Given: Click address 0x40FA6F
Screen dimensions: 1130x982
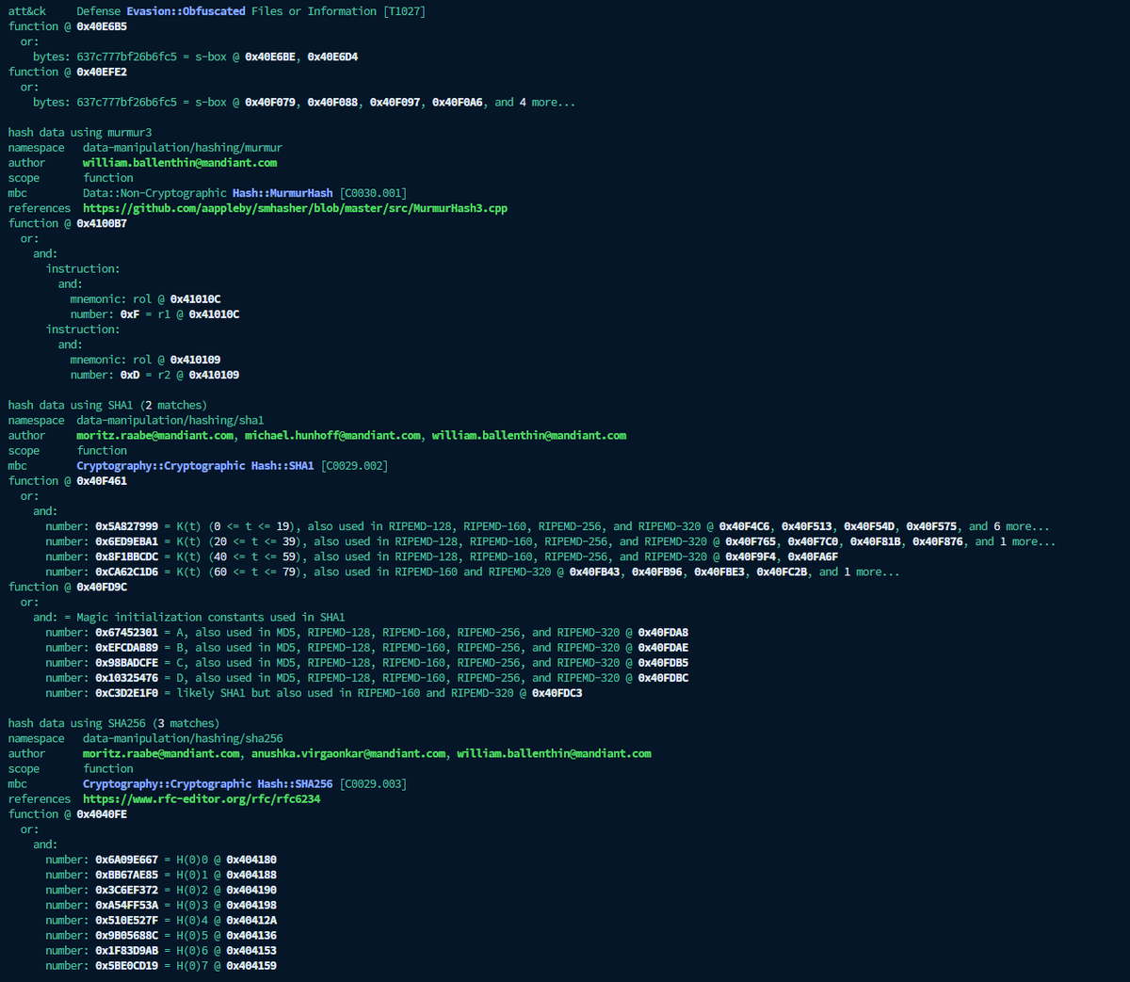Looking at the screenshot, I should click(813, 556).
